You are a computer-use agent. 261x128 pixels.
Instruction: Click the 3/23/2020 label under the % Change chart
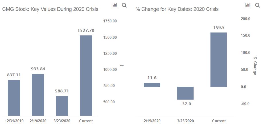point(186,121)
